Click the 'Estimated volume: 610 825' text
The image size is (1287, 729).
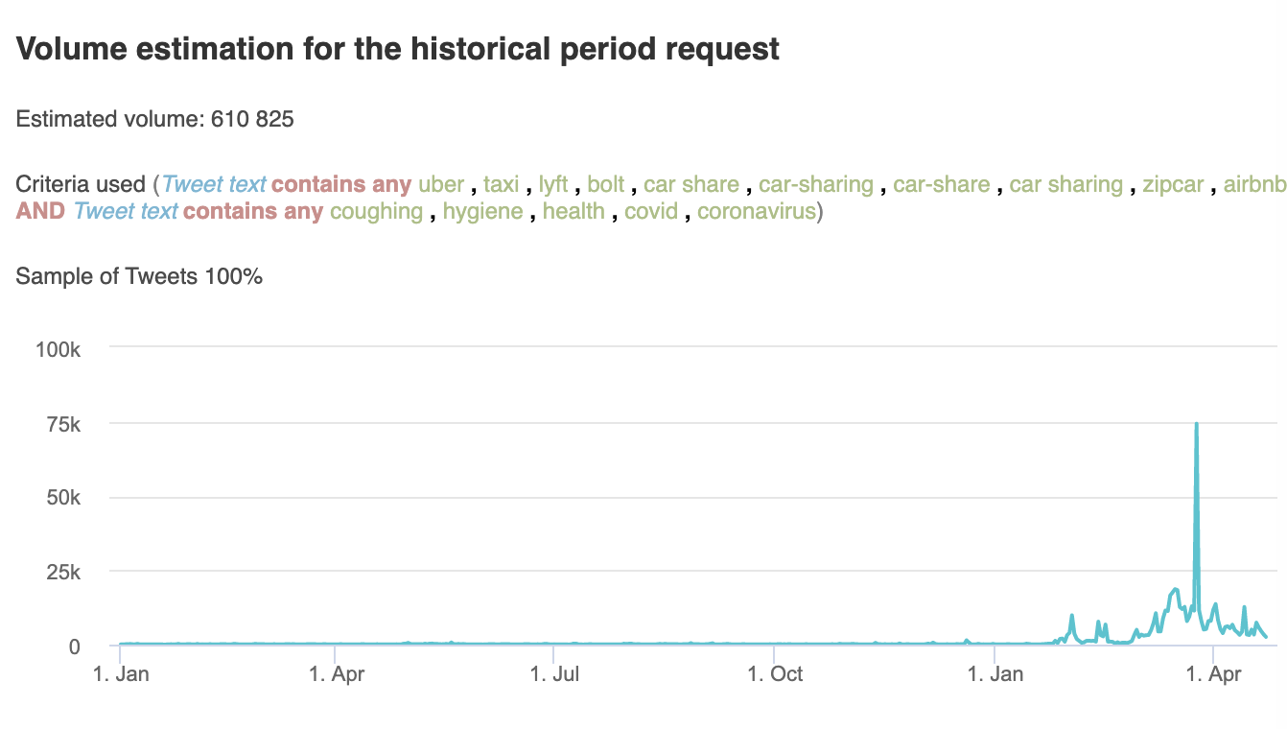click(x=155, y=120)
